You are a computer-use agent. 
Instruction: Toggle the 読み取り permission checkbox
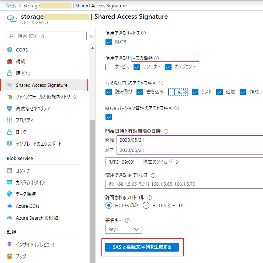pos(109,92)
